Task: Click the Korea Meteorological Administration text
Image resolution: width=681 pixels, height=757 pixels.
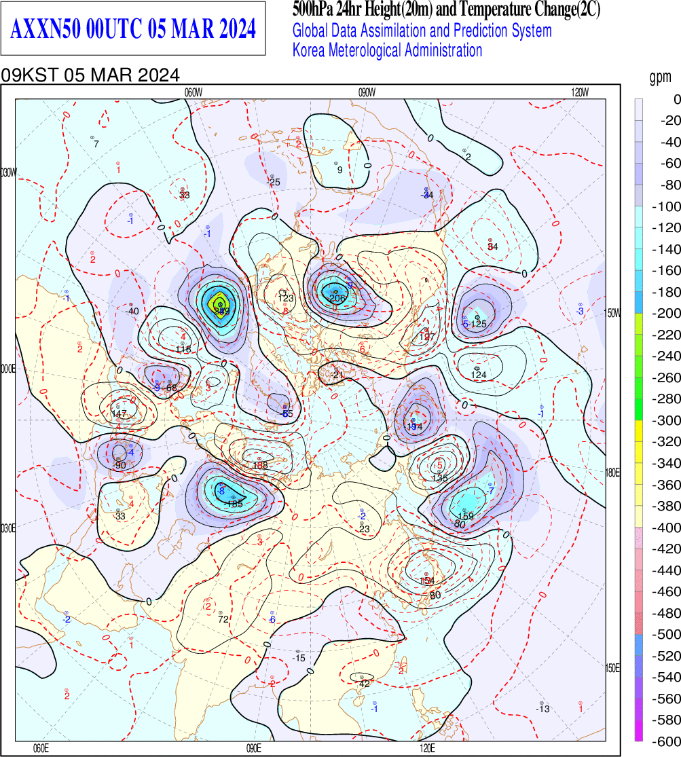Action: coord(388,50)
